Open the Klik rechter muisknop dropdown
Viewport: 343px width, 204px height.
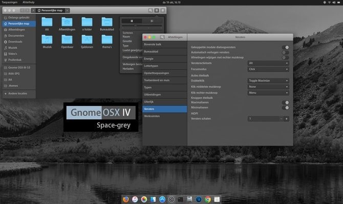[268, 93]
